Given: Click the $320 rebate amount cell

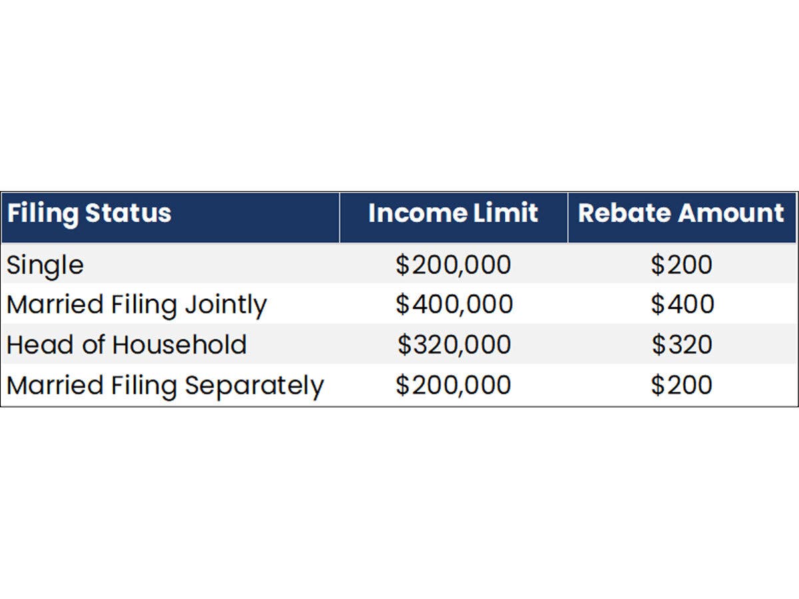Looking at the screenshot, I should pos(682,345).
